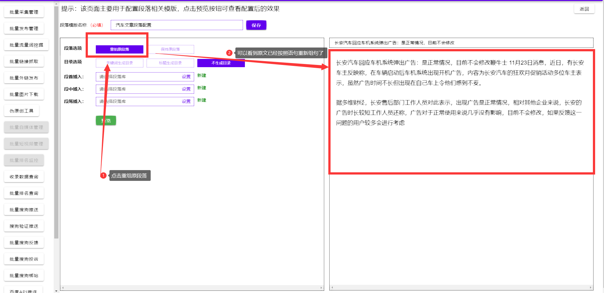The height and width of the screenshot is (293, 604).
Task: Click the 目录选项 label
Action: click(x=73, y=62)
